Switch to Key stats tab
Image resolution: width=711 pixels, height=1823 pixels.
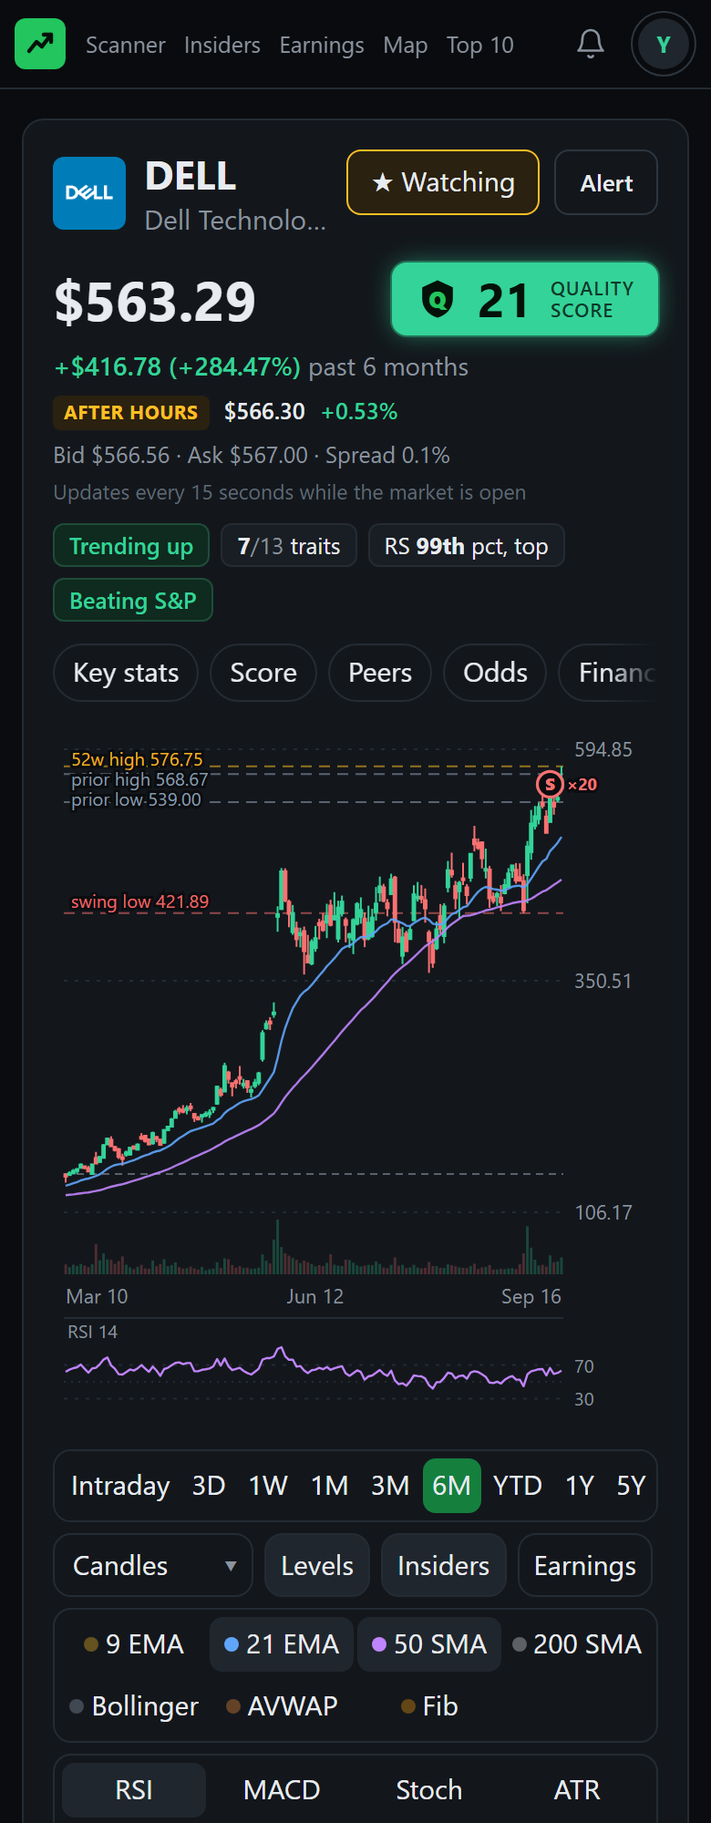tap(126, 673)
